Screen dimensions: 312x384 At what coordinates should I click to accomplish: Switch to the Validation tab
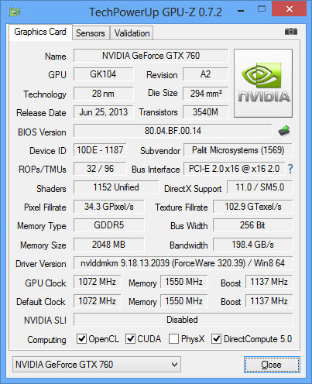(132, 33)
